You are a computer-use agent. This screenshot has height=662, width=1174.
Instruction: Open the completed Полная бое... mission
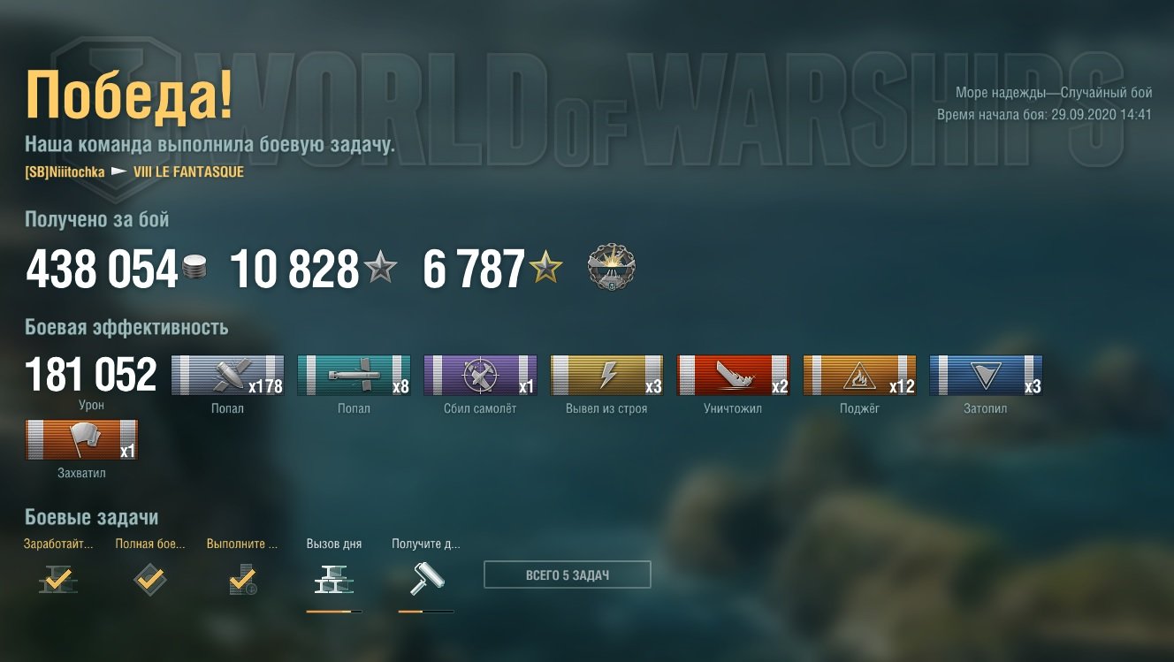click(150, 579)
